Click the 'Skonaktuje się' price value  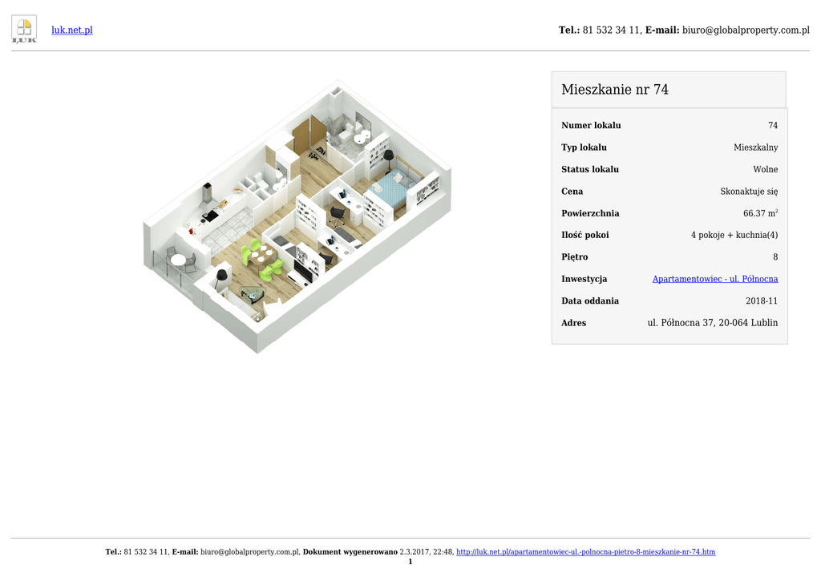coord(749,192)
